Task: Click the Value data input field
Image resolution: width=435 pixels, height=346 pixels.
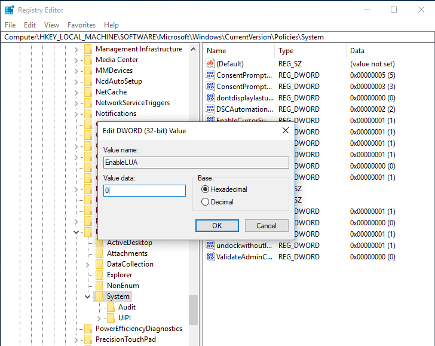Action: click(145, 191)
